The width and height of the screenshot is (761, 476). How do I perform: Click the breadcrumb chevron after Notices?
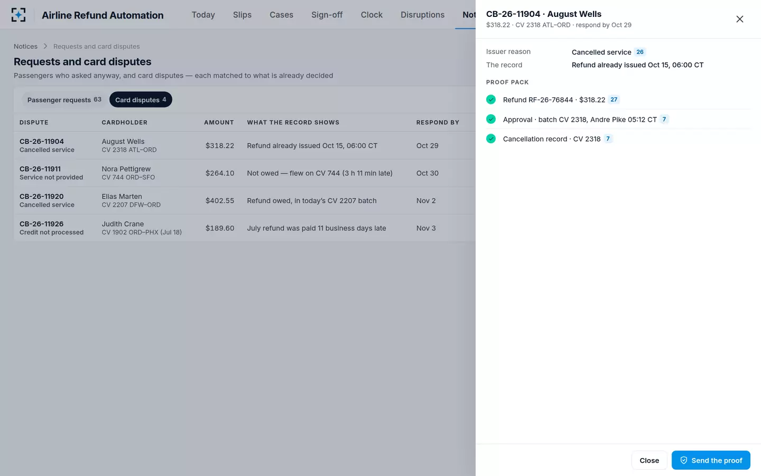tap(45, 47)
